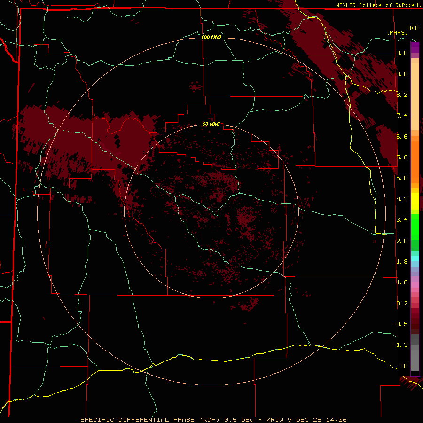Click the 9.8 legend value

(x=402, y=53)
